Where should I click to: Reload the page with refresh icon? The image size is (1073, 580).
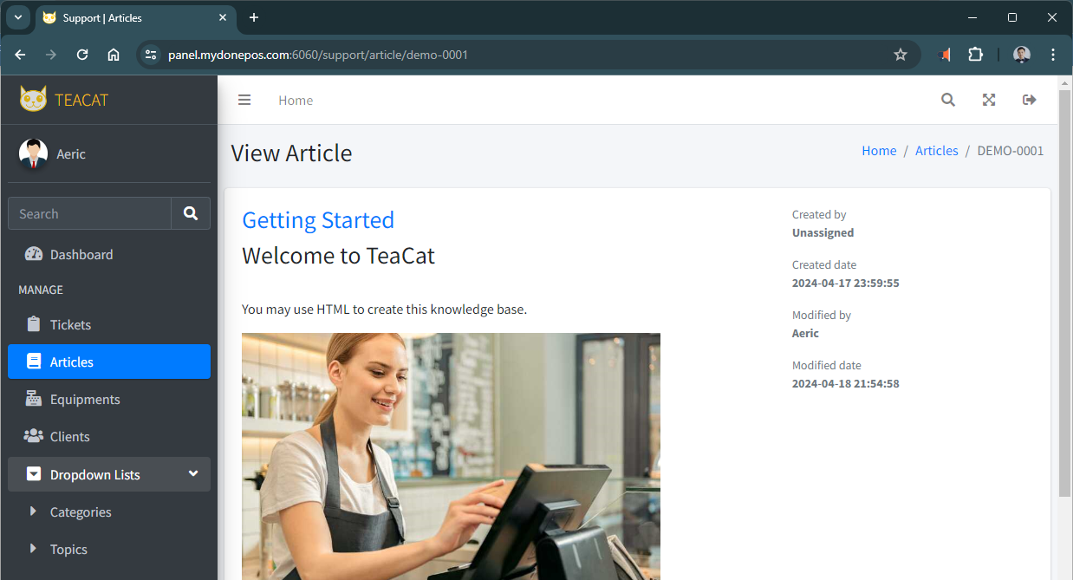(82, 55)
